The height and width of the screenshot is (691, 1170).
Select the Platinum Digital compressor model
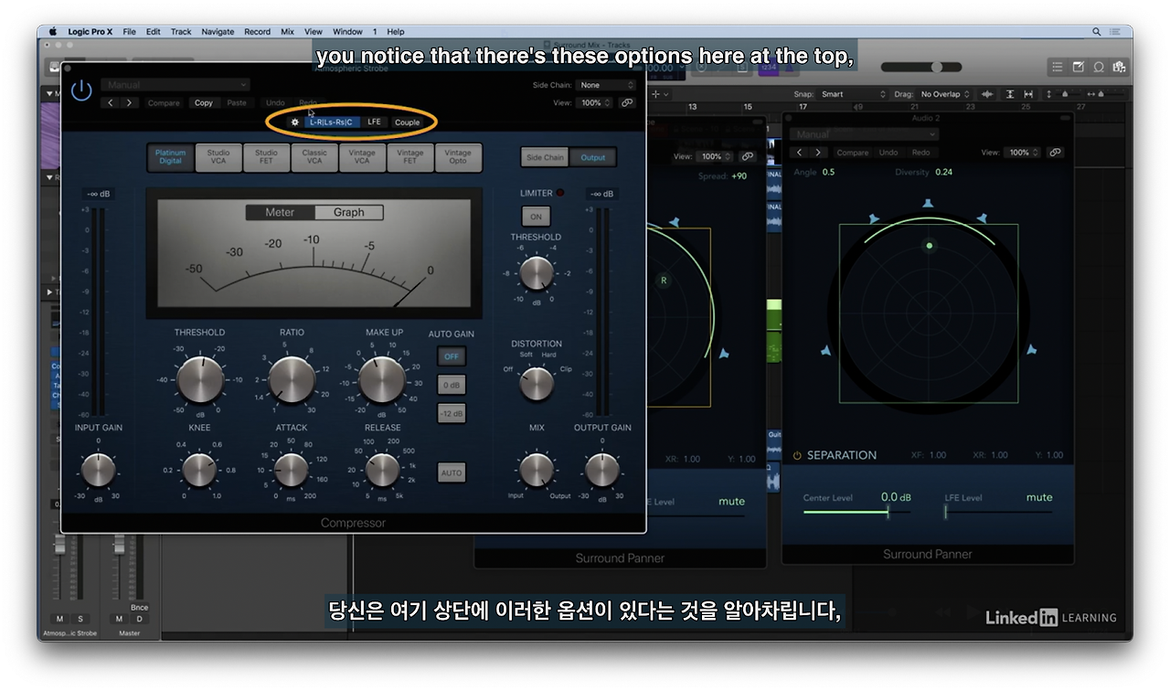[x=170, y=157]
